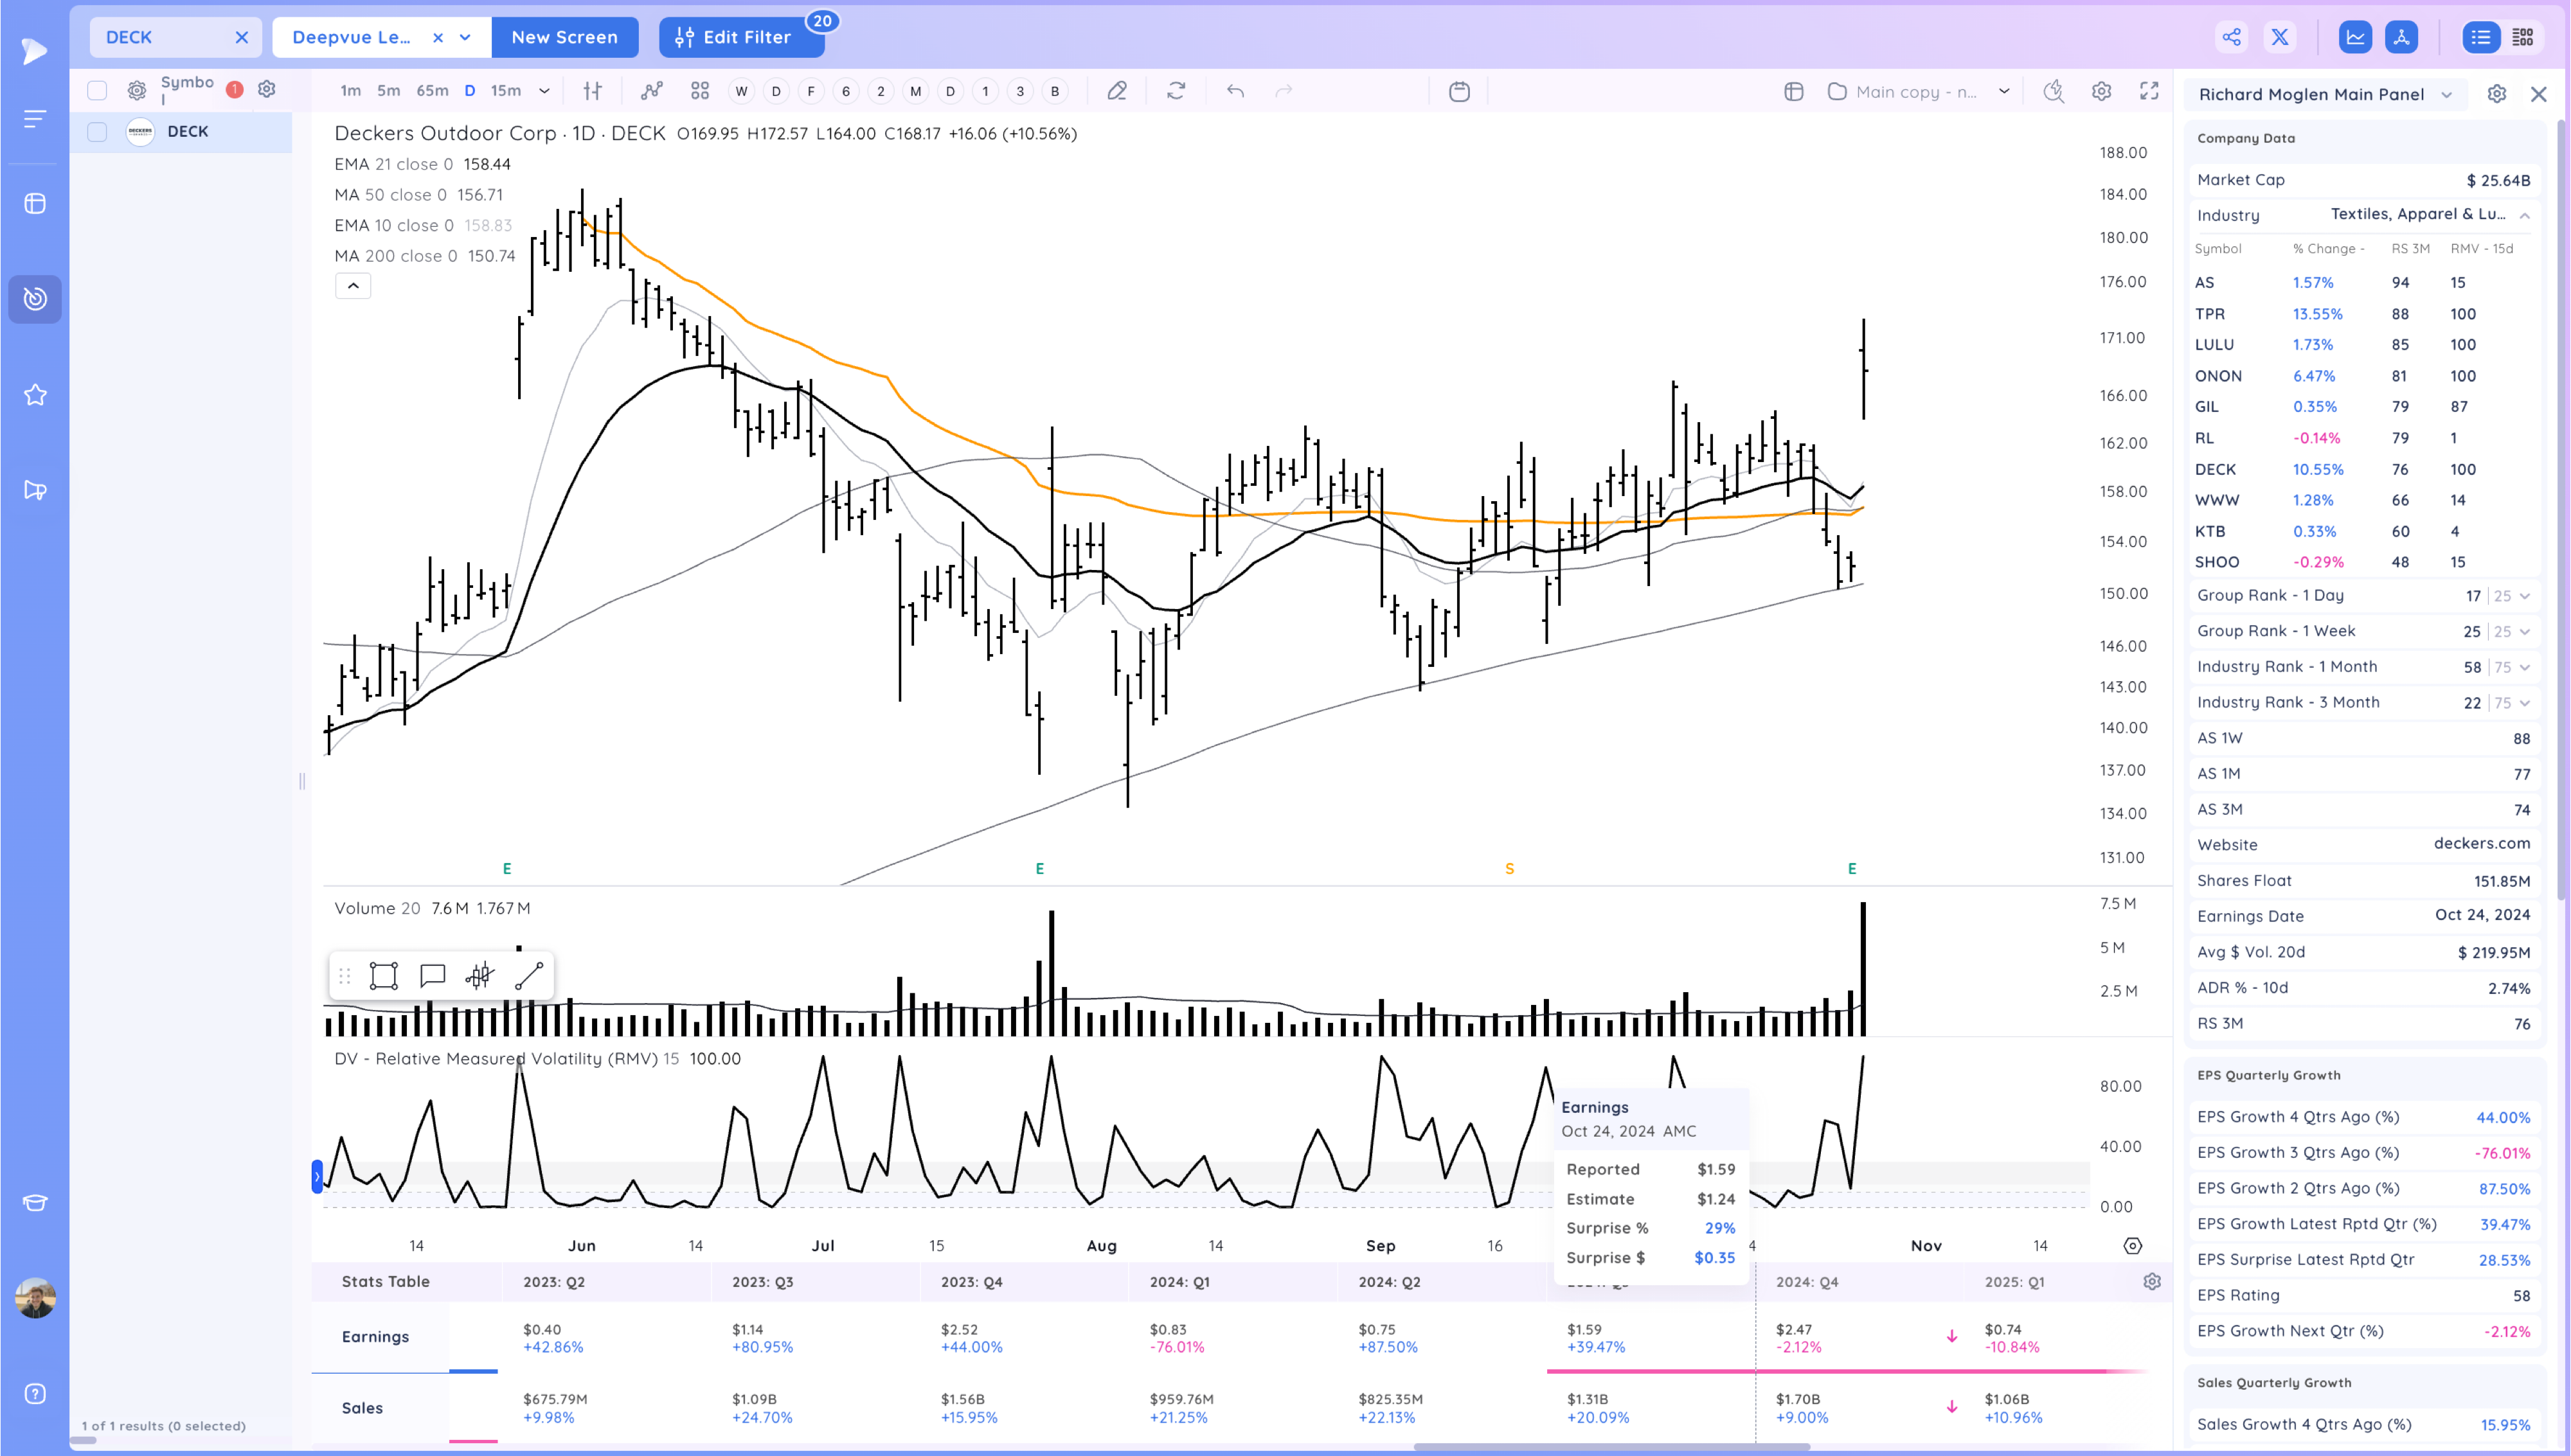Screen dimensions: 2571x1456
Task: Switch to list view toggle button
Action: [x=2481, y=37]
